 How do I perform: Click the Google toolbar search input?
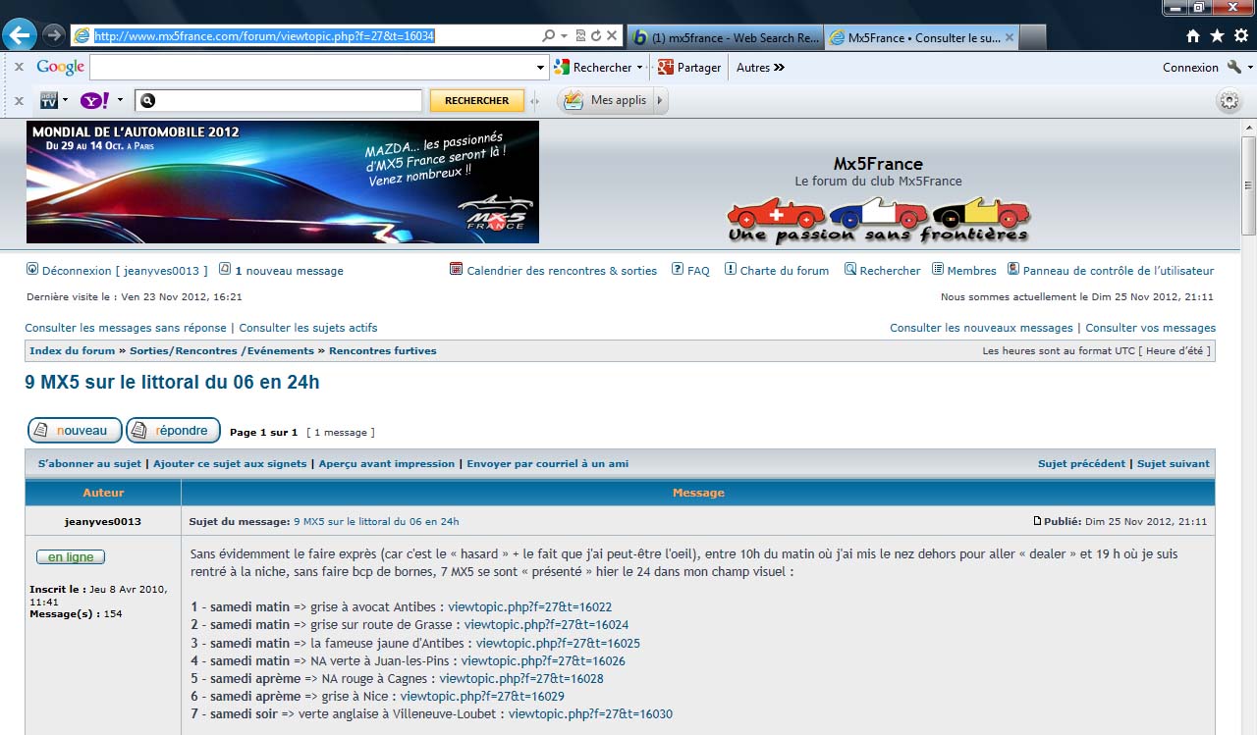[x=318, y=68]
